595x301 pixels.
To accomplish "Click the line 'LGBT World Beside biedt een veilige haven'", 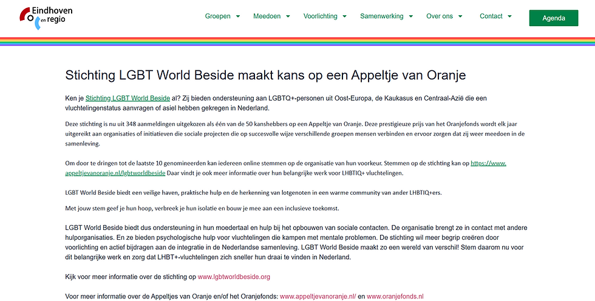I will (x=254, y=192).
